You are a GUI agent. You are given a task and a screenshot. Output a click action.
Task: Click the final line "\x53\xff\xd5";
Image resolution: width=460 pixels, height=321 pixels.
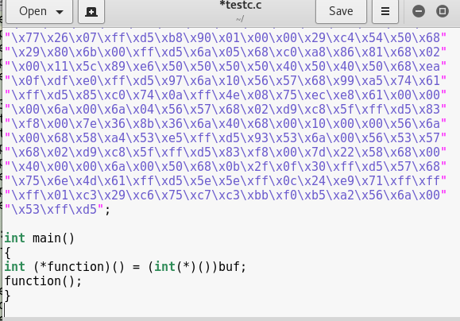point(57,210)
